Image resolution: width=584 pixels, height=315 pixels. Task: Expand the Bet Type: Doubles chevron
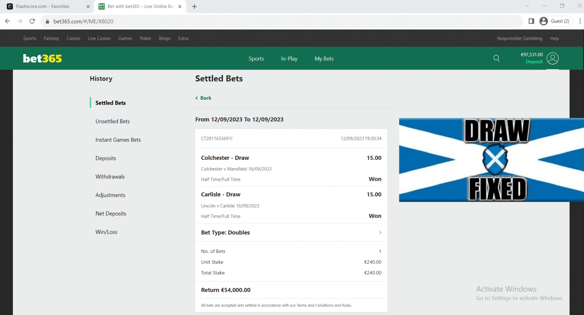pos(380,232)
